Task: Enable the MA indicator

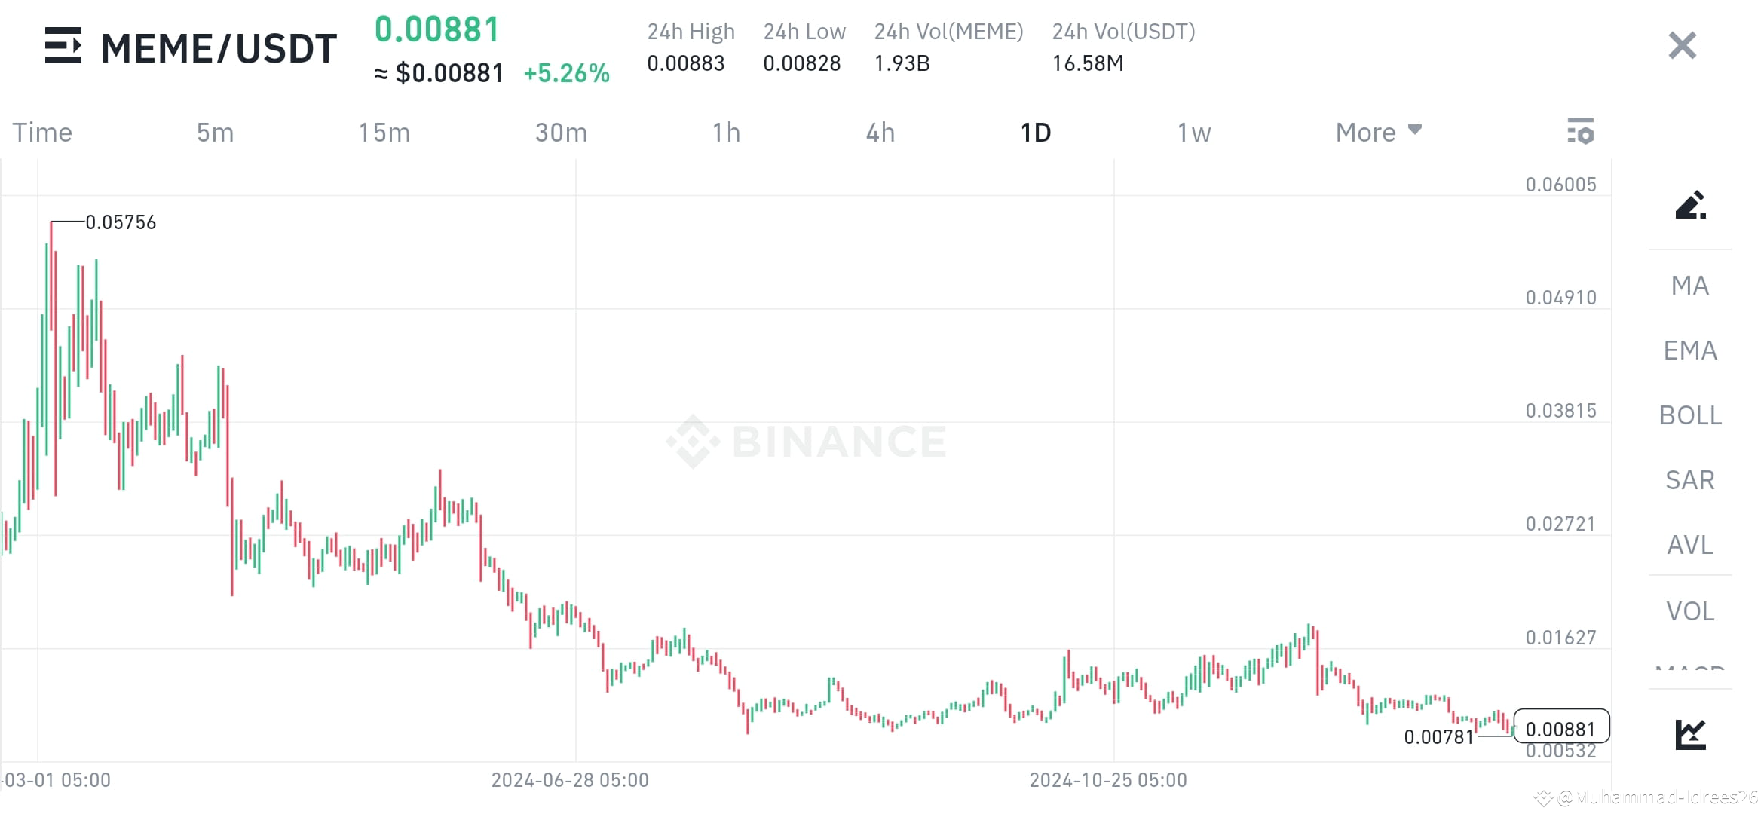Action: click(x=1689, y=285)
